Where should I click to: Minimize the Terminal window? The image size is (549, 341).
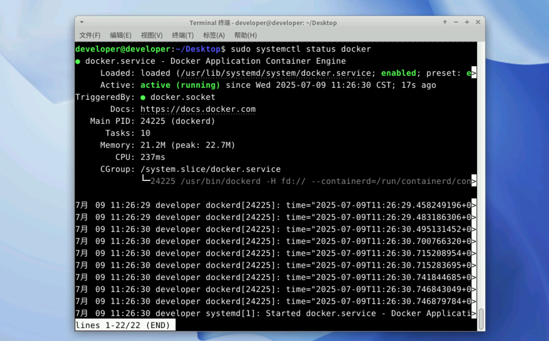(x=456, y=22)
